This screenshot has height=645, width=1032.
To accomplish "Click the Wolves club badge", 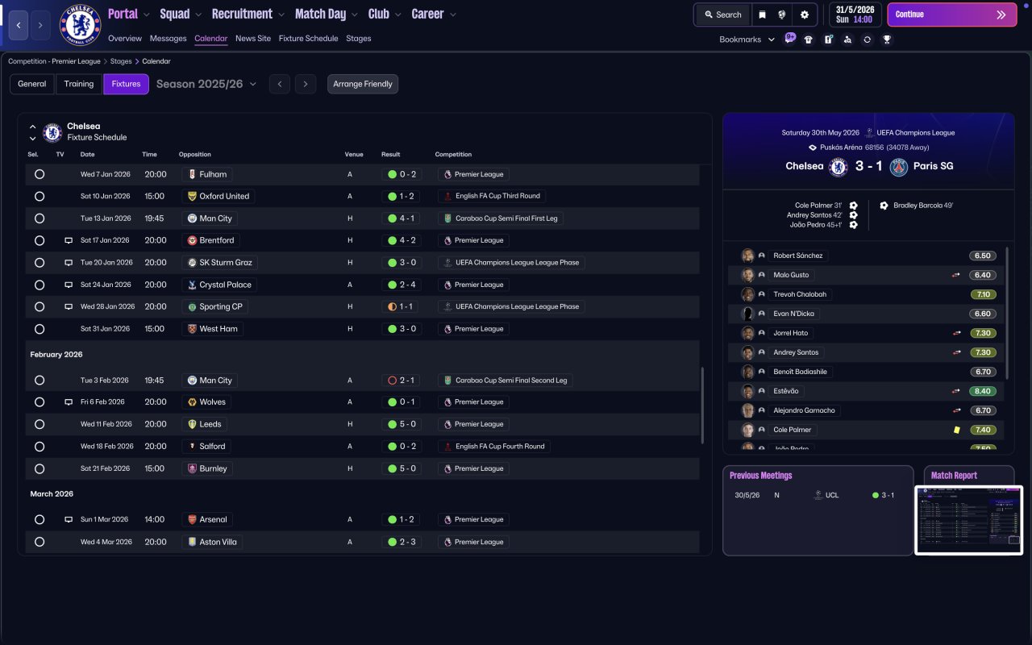I will pos(192,402).
